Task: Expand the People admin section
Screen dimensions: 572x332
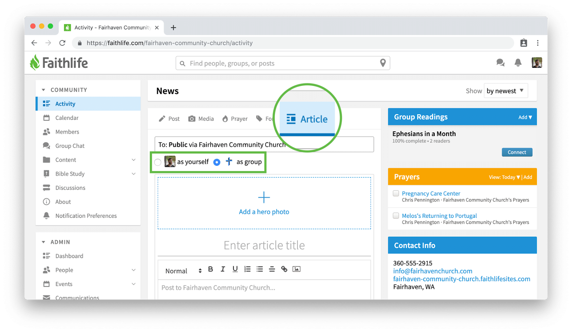Action: (133, 270)
